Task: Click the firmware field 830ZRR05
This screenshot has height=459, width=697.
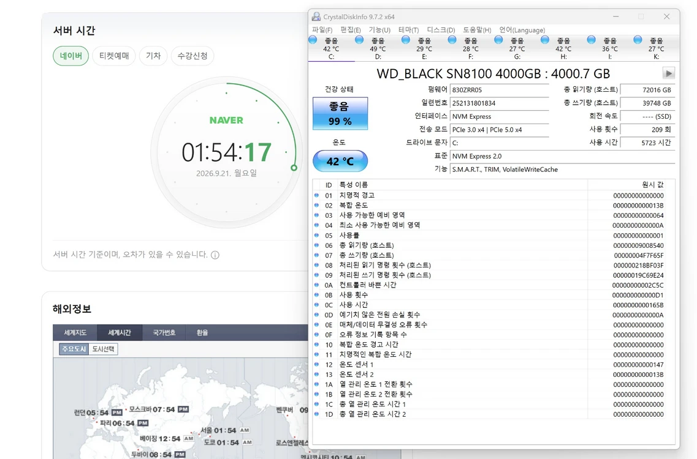Action: 499,90
